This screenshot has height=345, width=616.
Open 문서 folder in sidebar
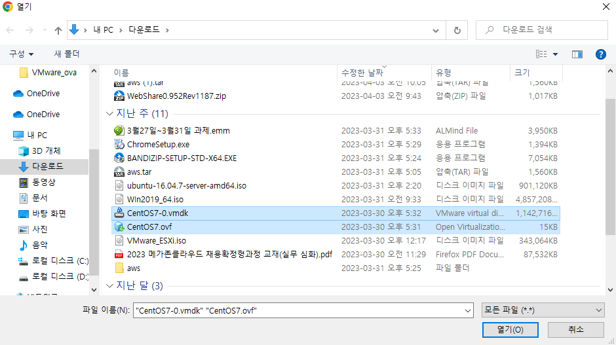pyautogui.click(x=33, y=198)
